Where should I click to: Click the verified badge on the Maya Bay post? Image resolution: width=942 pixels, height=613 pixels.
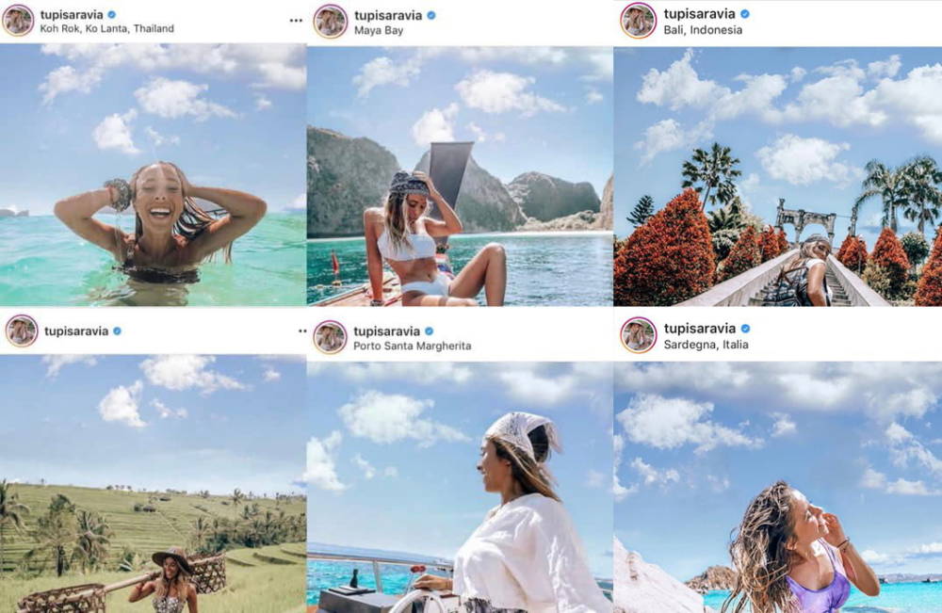pyautogui.click(x=431, y=16)
